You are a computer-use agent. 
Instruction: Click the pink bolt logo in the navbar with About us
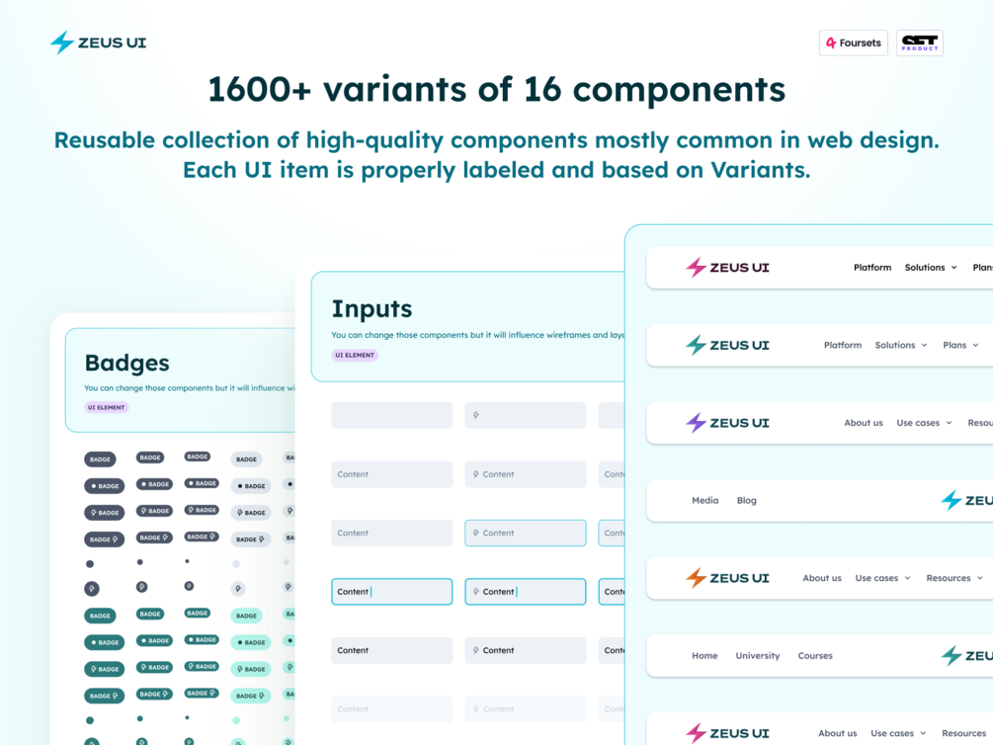[727, 733]
